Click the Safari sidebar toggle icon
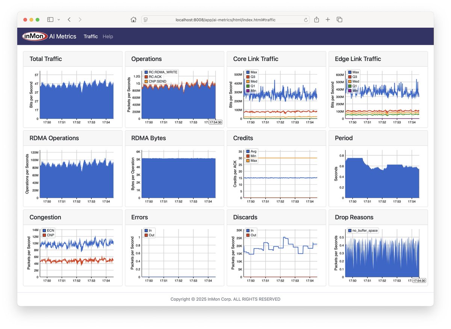This screenshot has height=329, width=451. 50,20
